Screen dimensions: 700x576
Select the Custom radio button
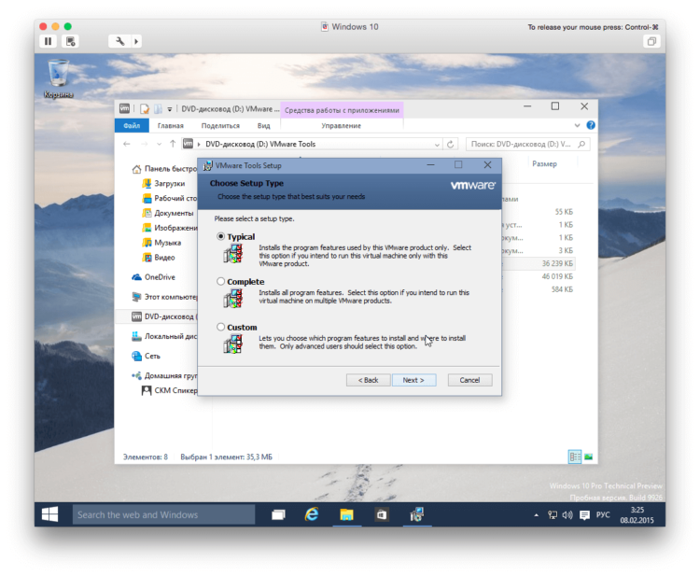[x=220, y=327]
